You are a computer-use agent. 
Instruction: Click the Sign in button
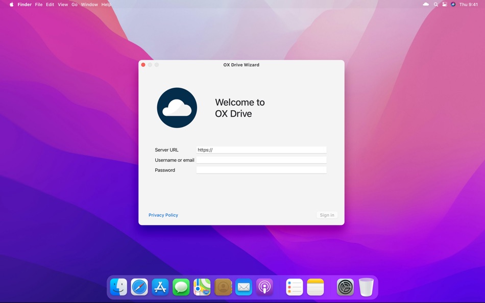327,215
